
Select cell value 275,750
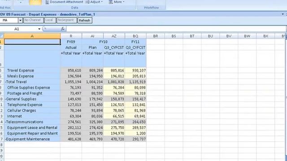(x=114, y=127)
